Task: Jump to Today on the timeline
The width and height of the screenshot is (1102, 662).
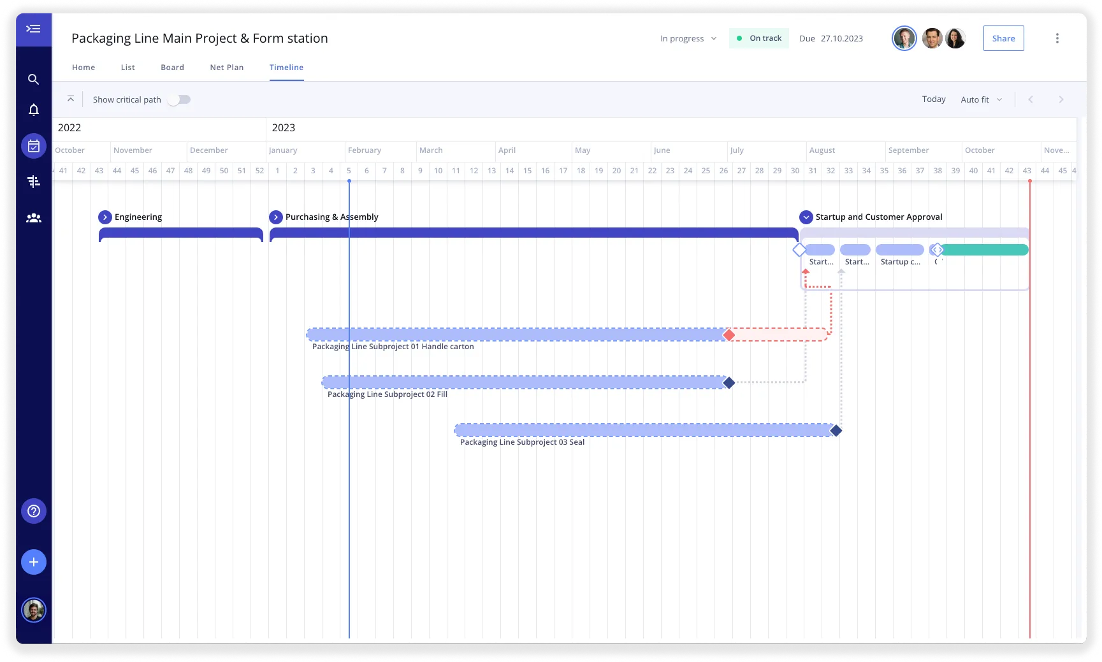Action: [x=933, y=99]
